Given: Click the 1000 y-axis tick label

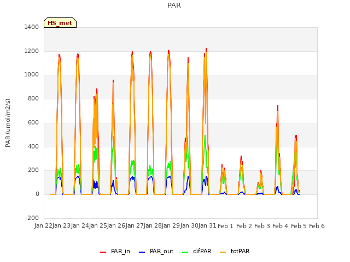Looking at the screenshot, I should point(32,74).
